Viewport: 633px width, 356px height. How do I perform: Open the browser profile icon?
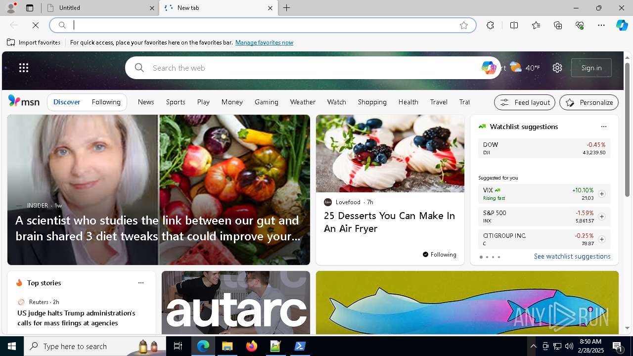[x=10, y=8]
